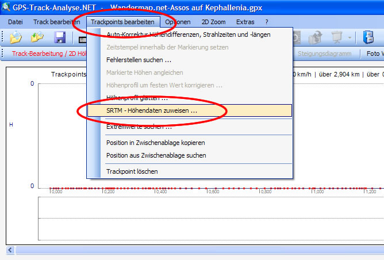Open the Extras menu

click(245, 21)
